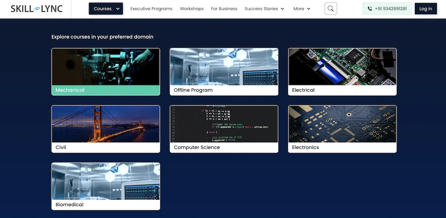
Task: Click the Skill-Lync logo
Action: [36, 9]
